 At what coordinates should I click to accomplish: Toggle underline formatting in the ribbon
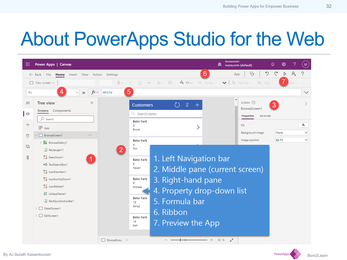[x=139, y=83]
